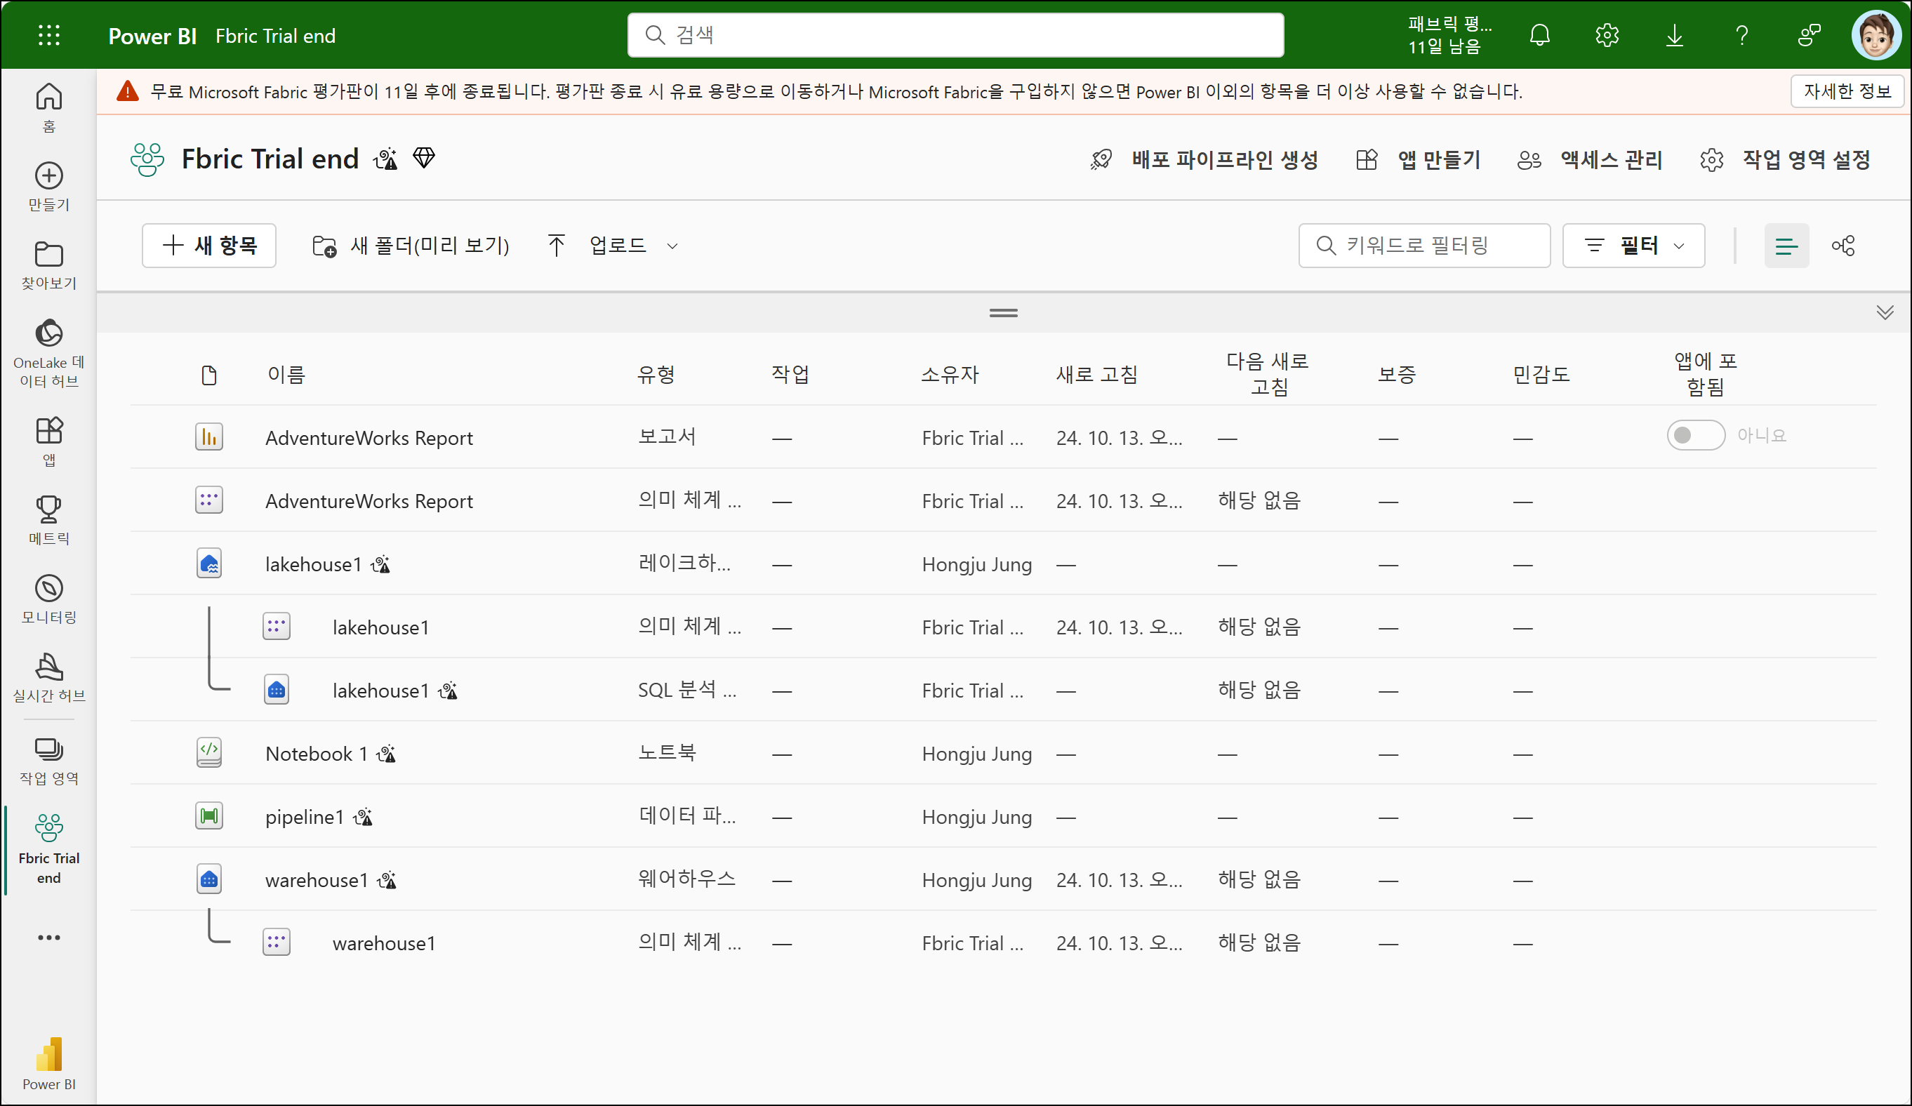Open lakehouse1 SQL analytics endpoint
This screenshot has height=1106, width=1912.
pos(380,691)
